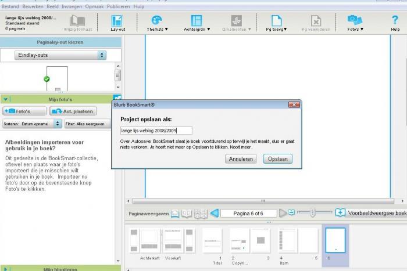Collapse the Mijn foto's panel arrow
The width and height of the screenshot is (407, 271).
(x=5, y=99)
